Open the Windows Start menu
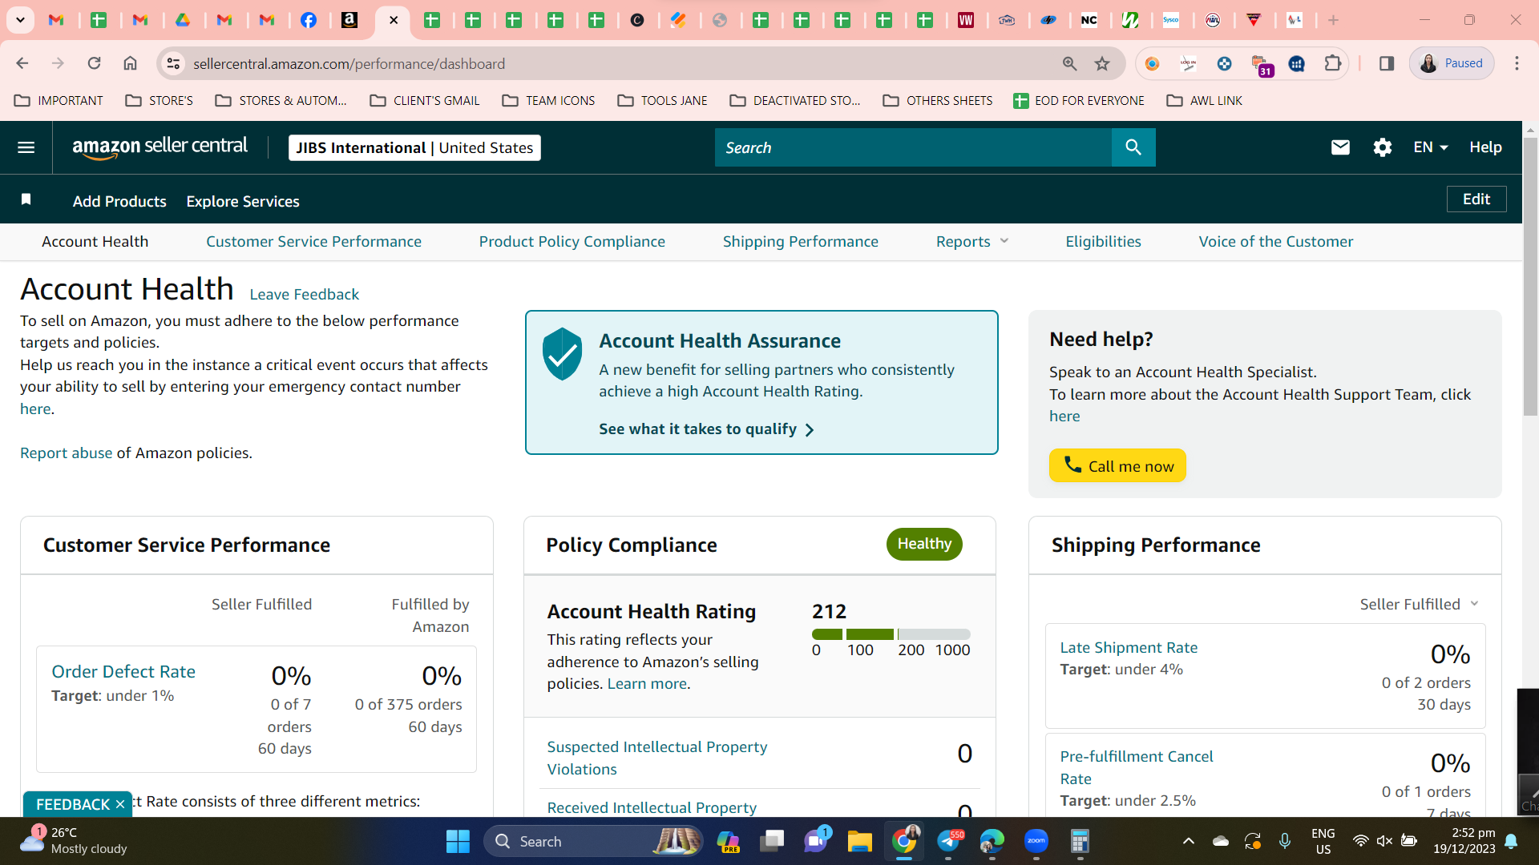 458,841
